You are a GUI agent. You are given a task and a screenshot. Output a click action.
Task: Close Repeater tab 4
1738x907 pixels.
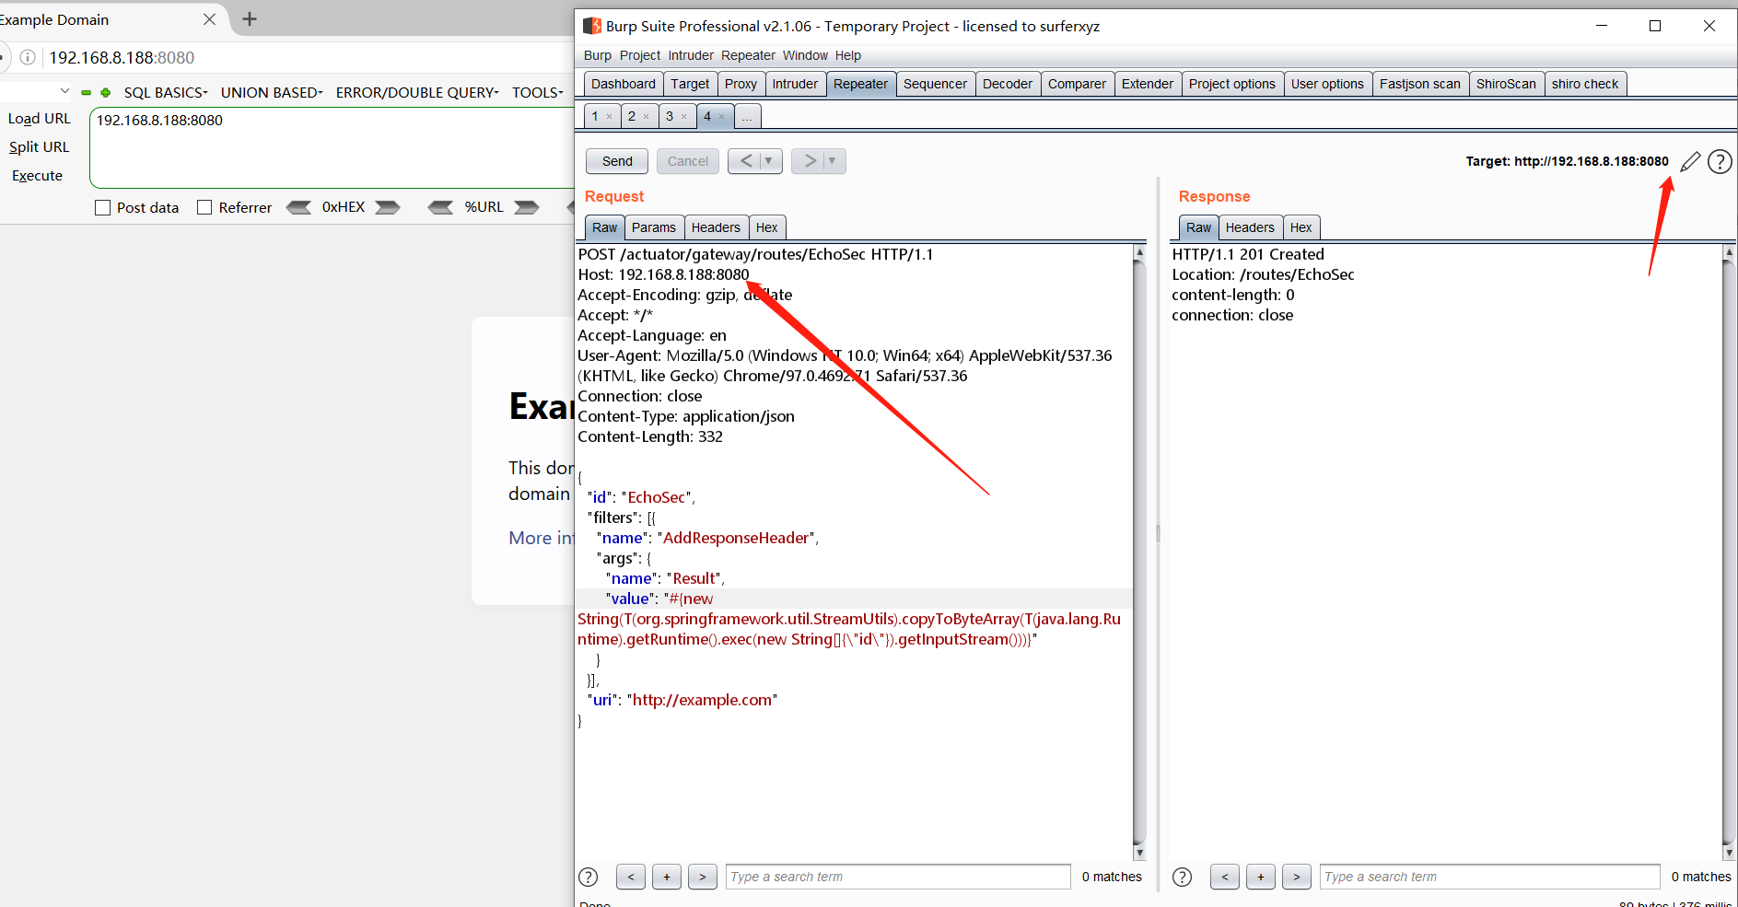pyautogui.click(x=722, y=117)
